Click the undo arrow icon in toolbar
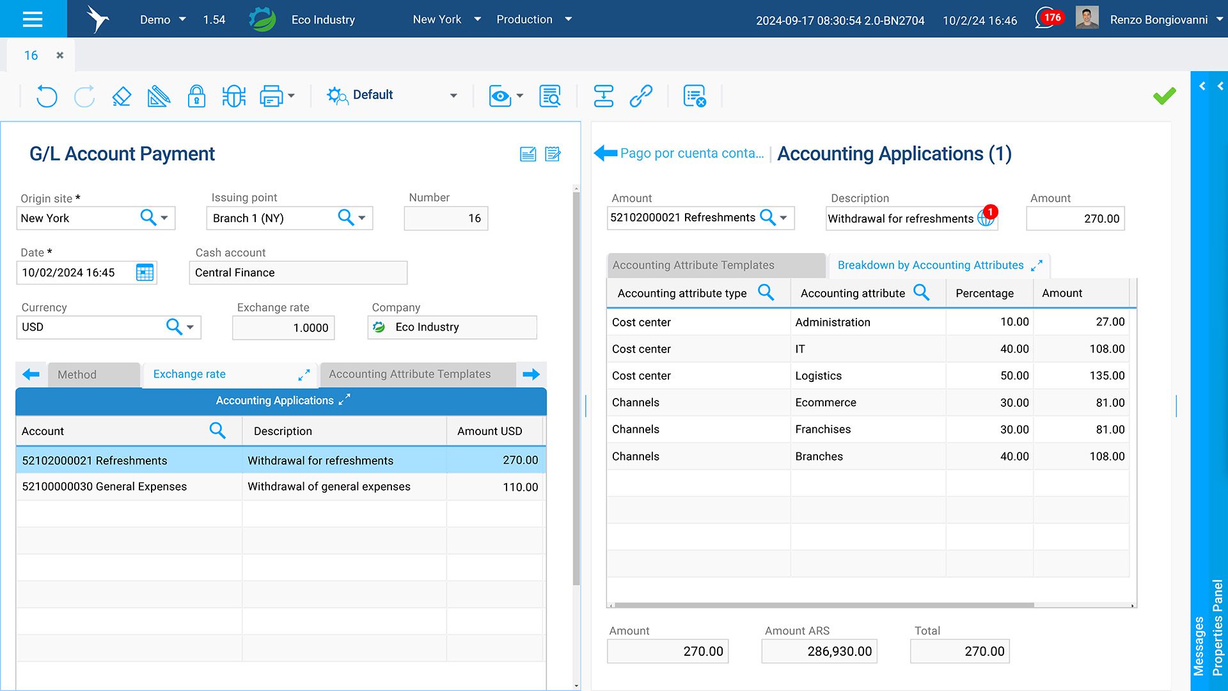This screenshot has width=1228, height=691. 46,96
